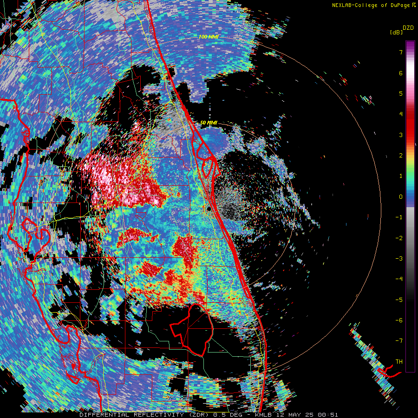The width and height of the screenshot is (418, 418).
Task: Click the black radar site dot
Action: pos(209,209)
